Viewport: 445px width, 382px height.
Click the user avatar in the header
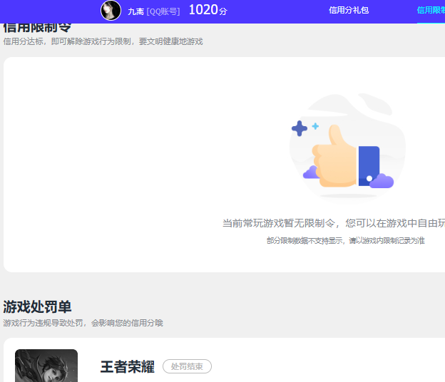tap(111, 11)
